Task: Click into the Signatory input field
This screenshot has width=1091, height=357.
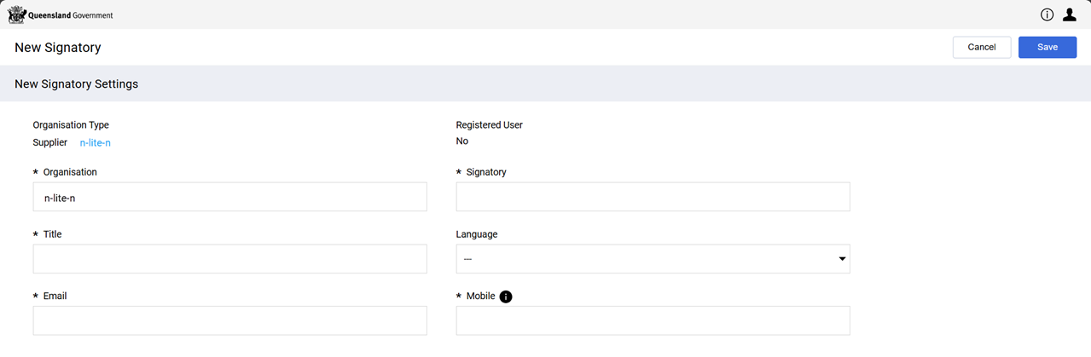Action: click(653, 197)
